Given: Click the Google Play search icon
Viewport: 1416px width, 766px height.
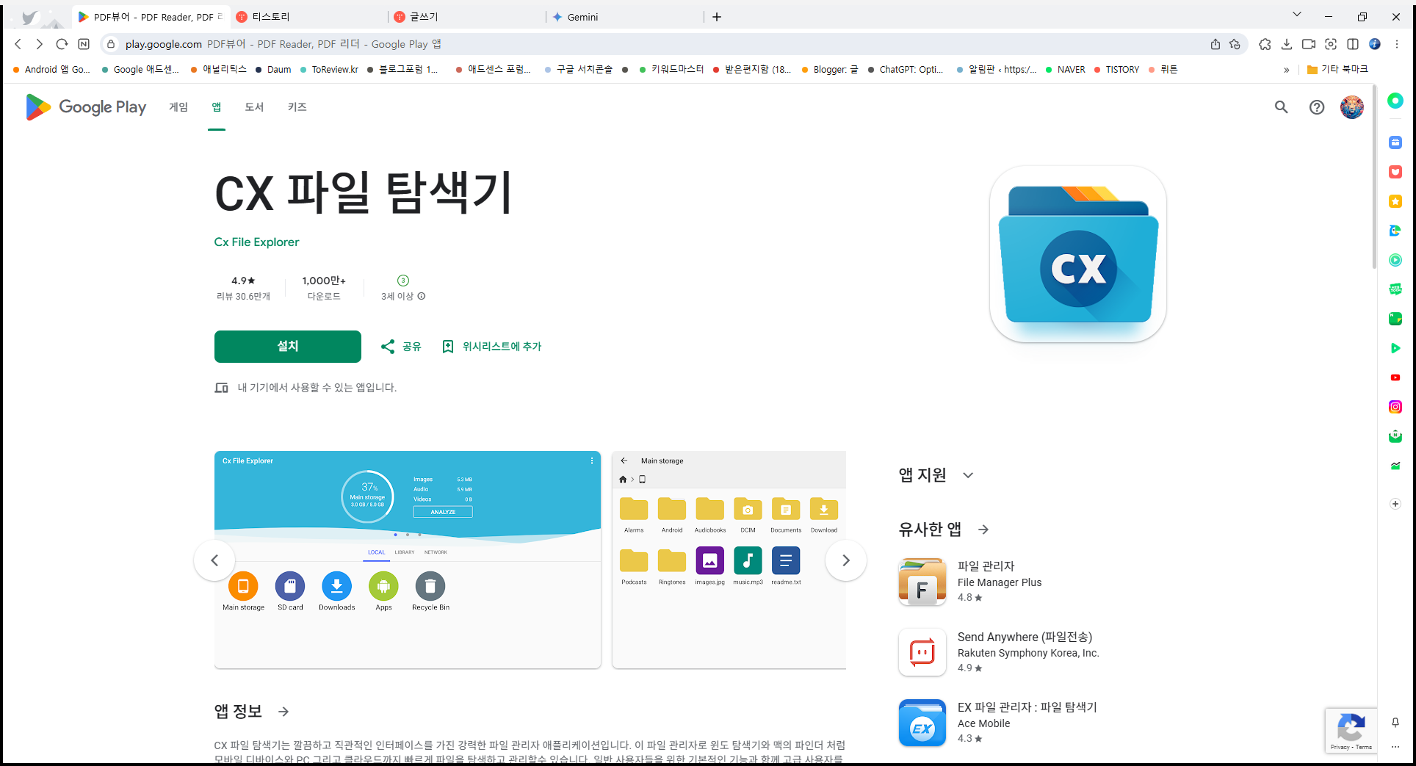Looking at the screenshot, I should [1281, 107].
